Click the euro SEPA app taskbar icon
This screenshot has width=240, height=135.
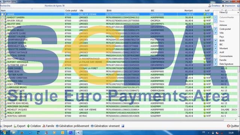tap(79, 132)
